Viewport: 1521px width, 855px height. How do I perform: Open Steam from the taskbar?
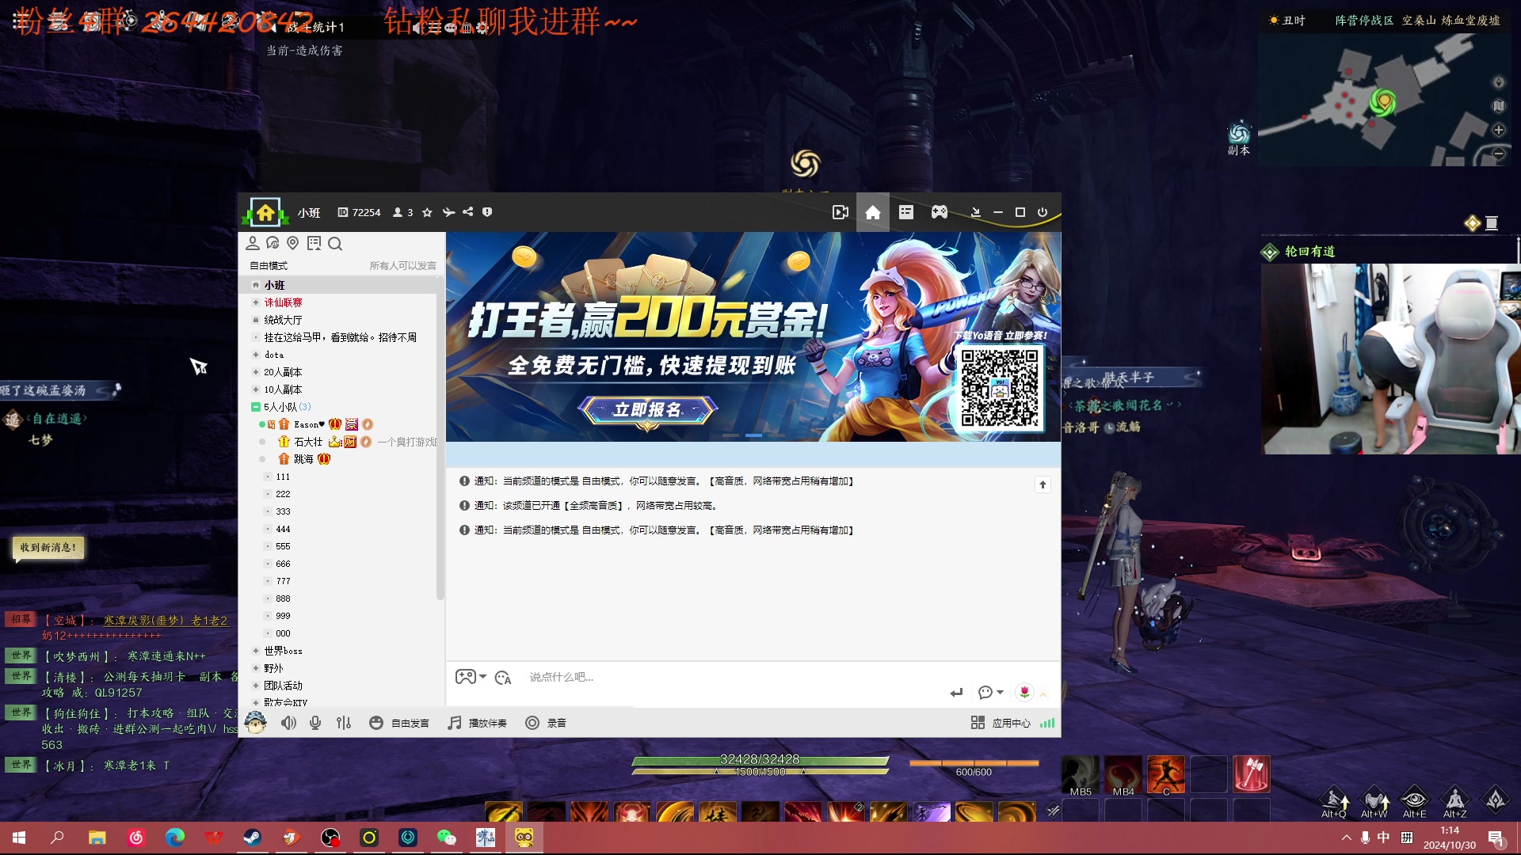(253, 838)
